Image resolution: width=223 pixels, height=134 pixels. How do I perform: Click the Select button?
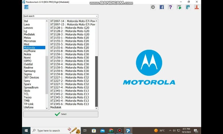point(61,114)
